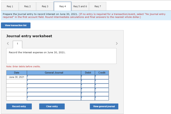Viewport: 171px width, 114px height.
Task: Select the Req 4 tab
Action: tap(63, 6)
